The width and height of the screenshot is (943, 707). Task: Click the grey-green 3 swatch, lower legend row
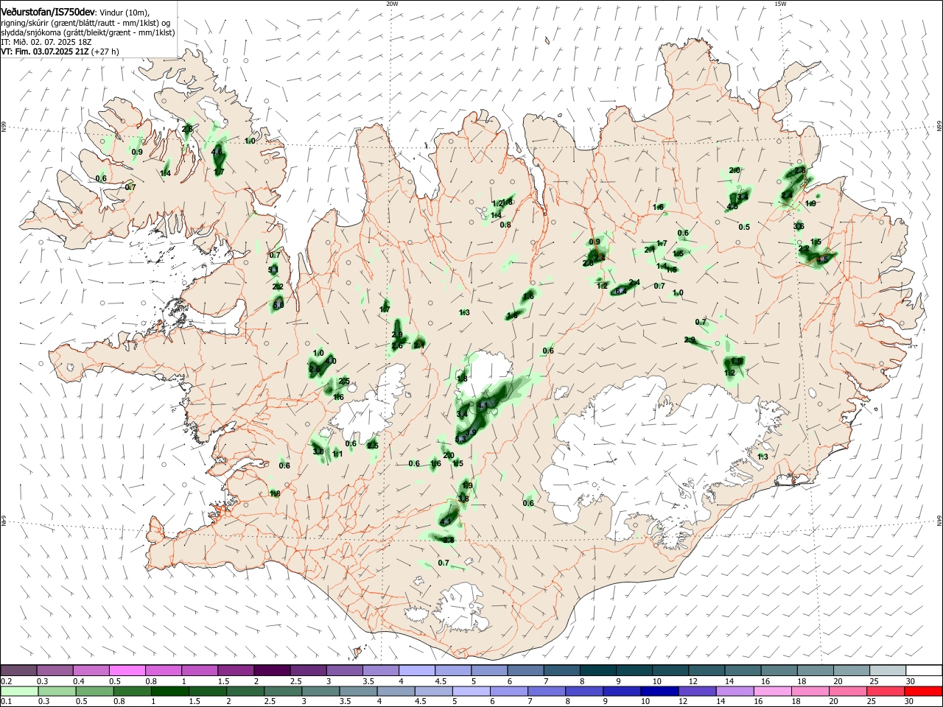click(x=321, y=691)
